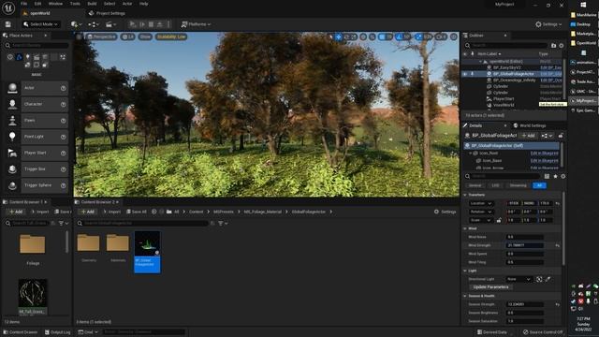Toggle visibility of BP_GlobalFoliageActor in the Outliner
Viewport: 599px width, 337px height.
click(x=465, y=74)
